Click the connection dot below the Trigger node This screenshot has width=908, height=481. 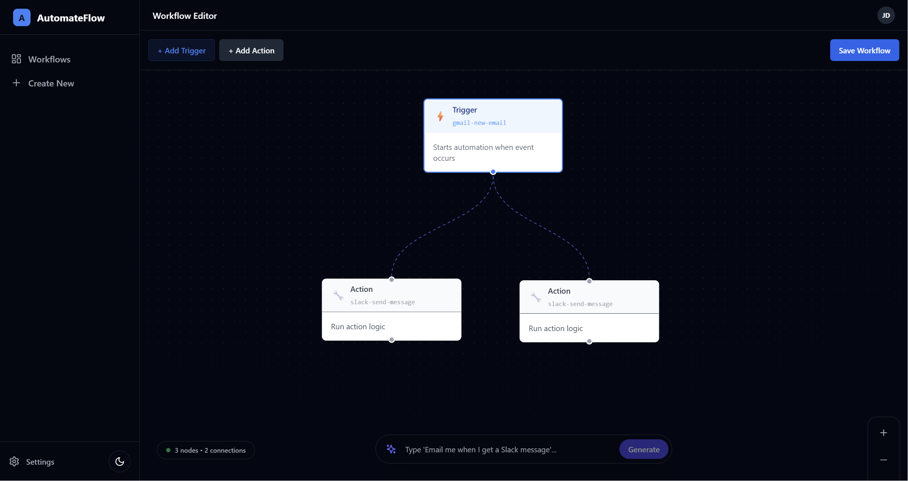493,171
